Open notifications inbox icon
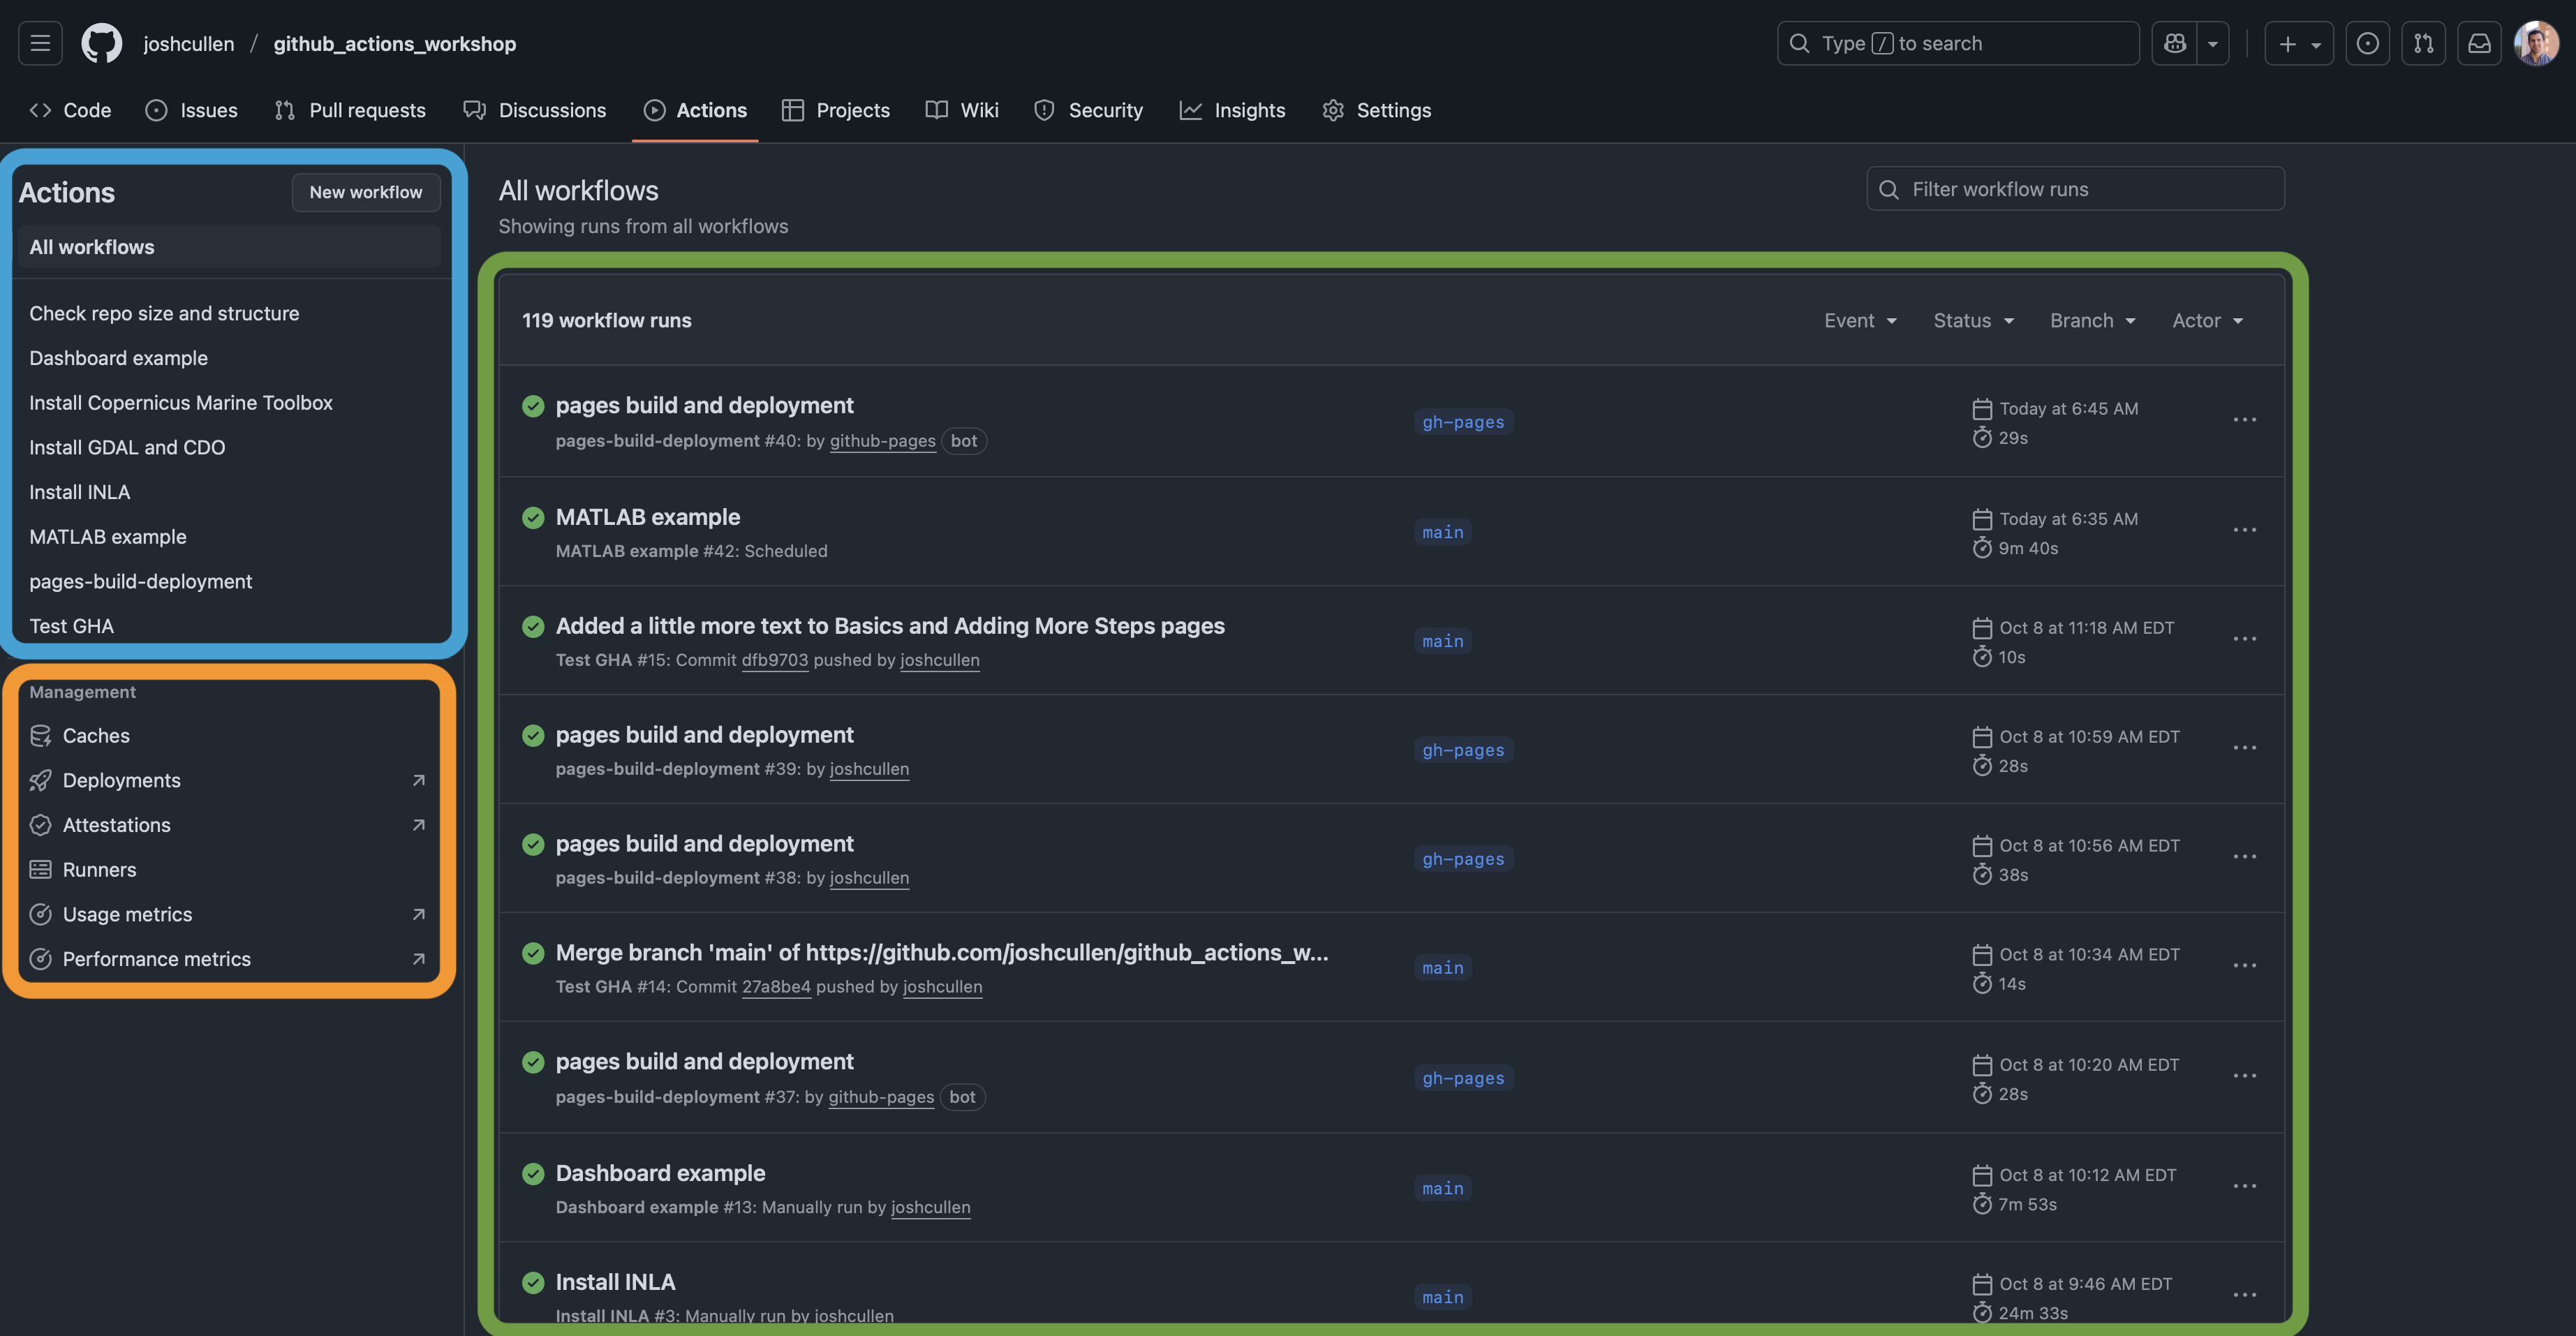Screen dimensions: 2576x1336 coord(2479,43)
